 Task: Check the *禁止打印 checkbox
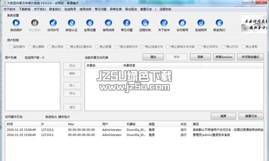click(x=223, y=47)
